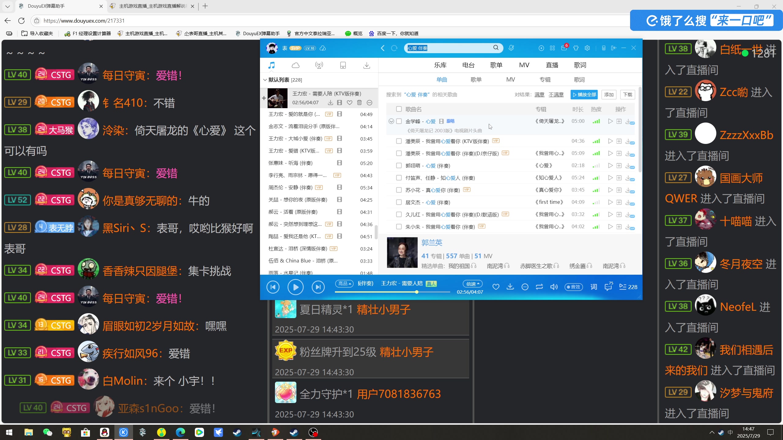Check 潘美辰 (伴奏)(DJ京仔版) checkbox
783x440 pixels.
399,153
